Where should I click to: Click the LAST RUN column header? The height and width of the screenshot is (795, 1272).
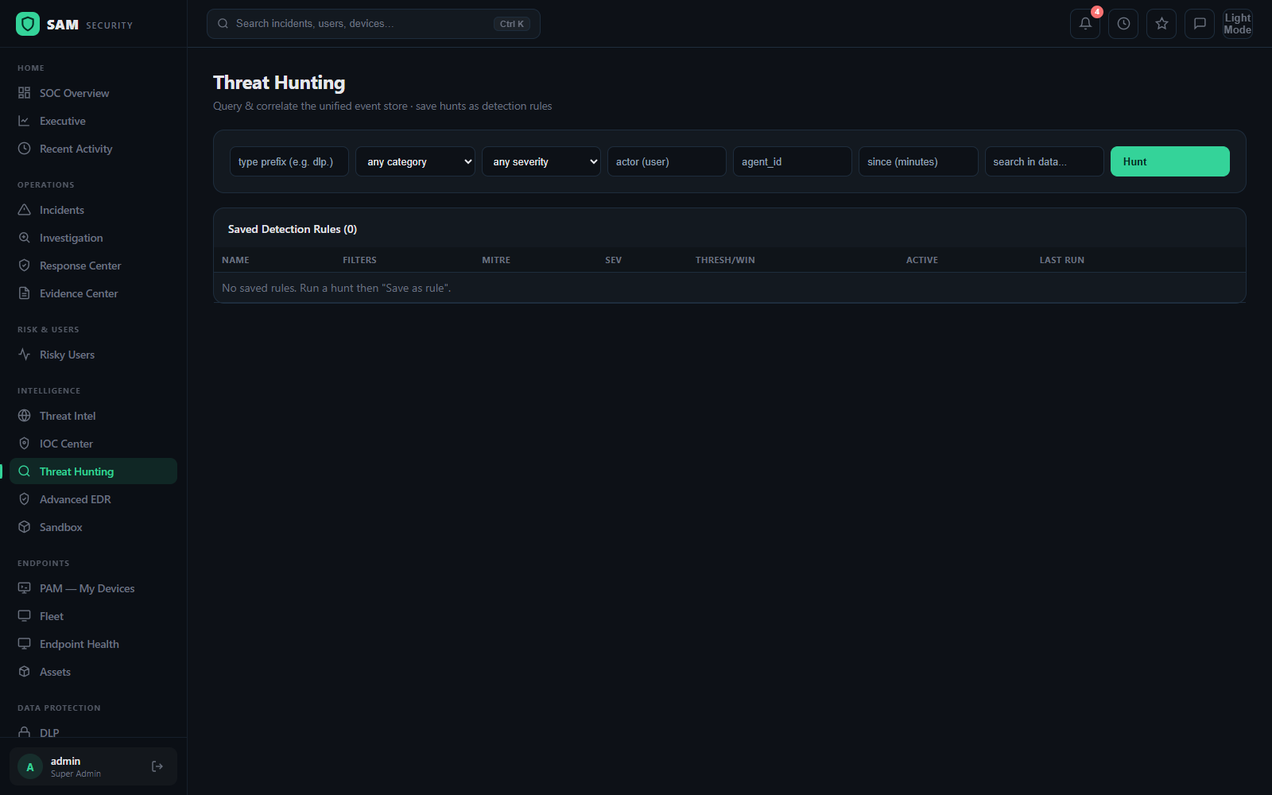click(x=1061, y=260)
